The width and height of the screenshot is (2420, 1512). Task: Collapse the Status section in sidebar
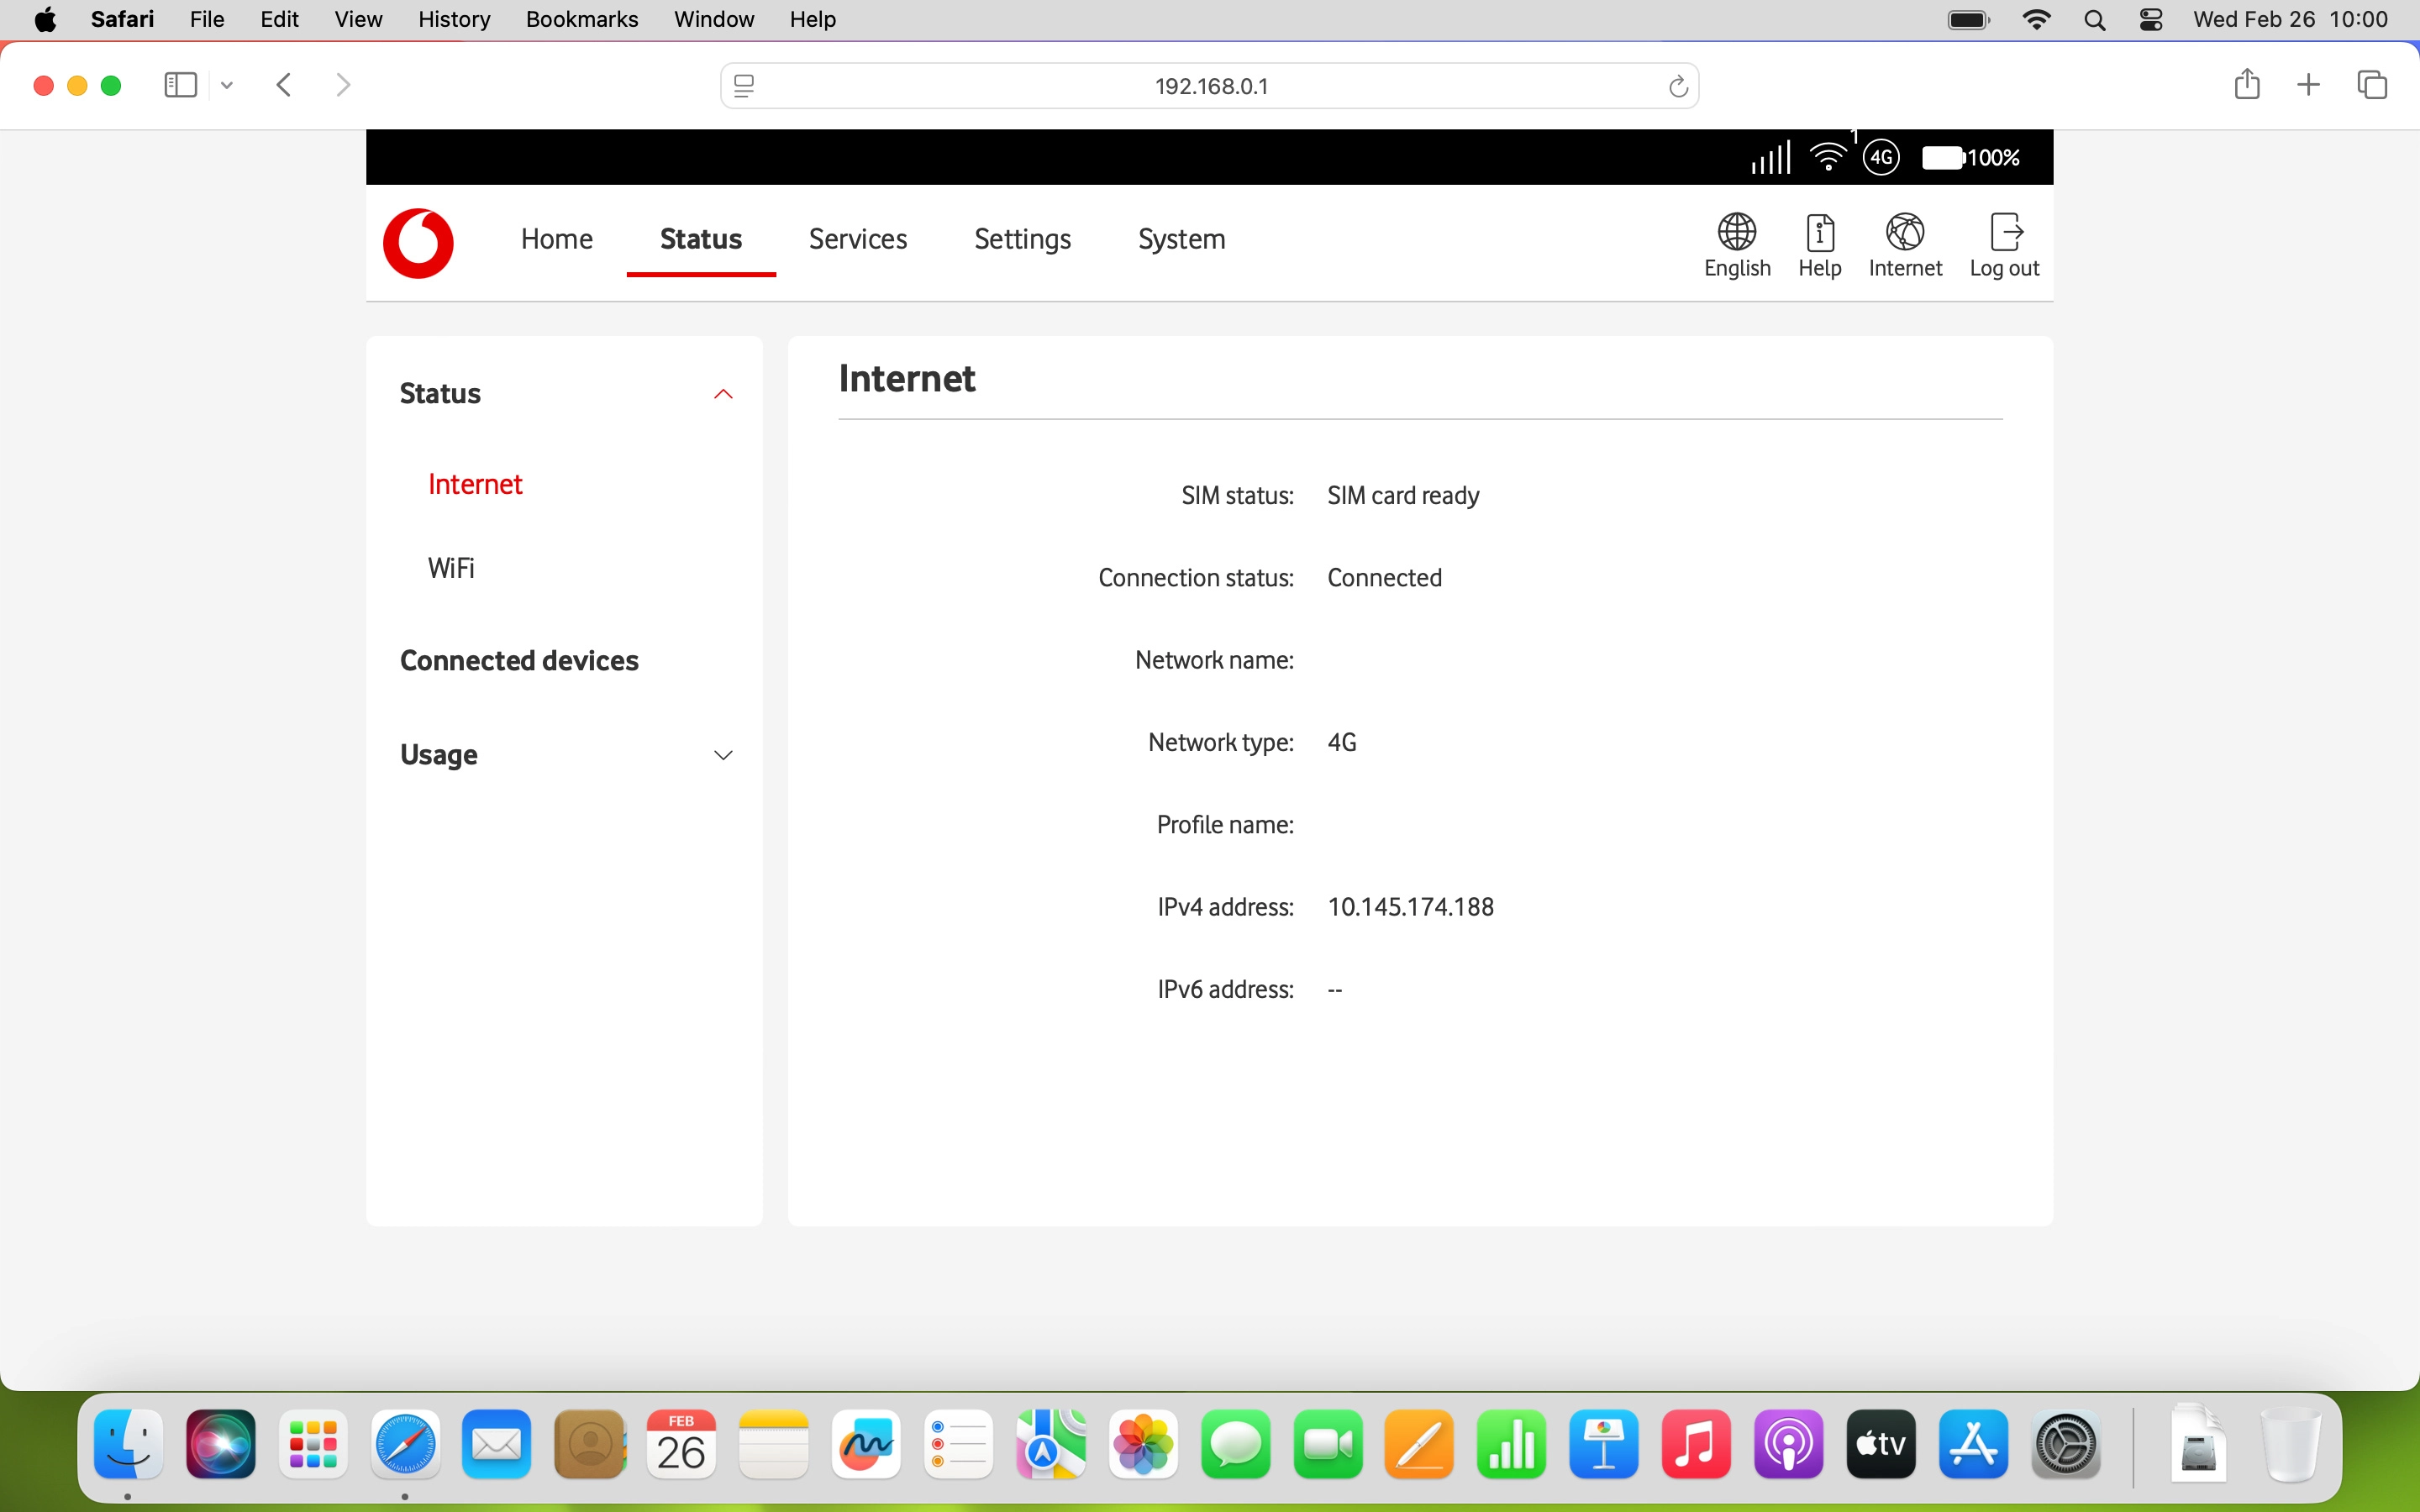pos(723,394)
